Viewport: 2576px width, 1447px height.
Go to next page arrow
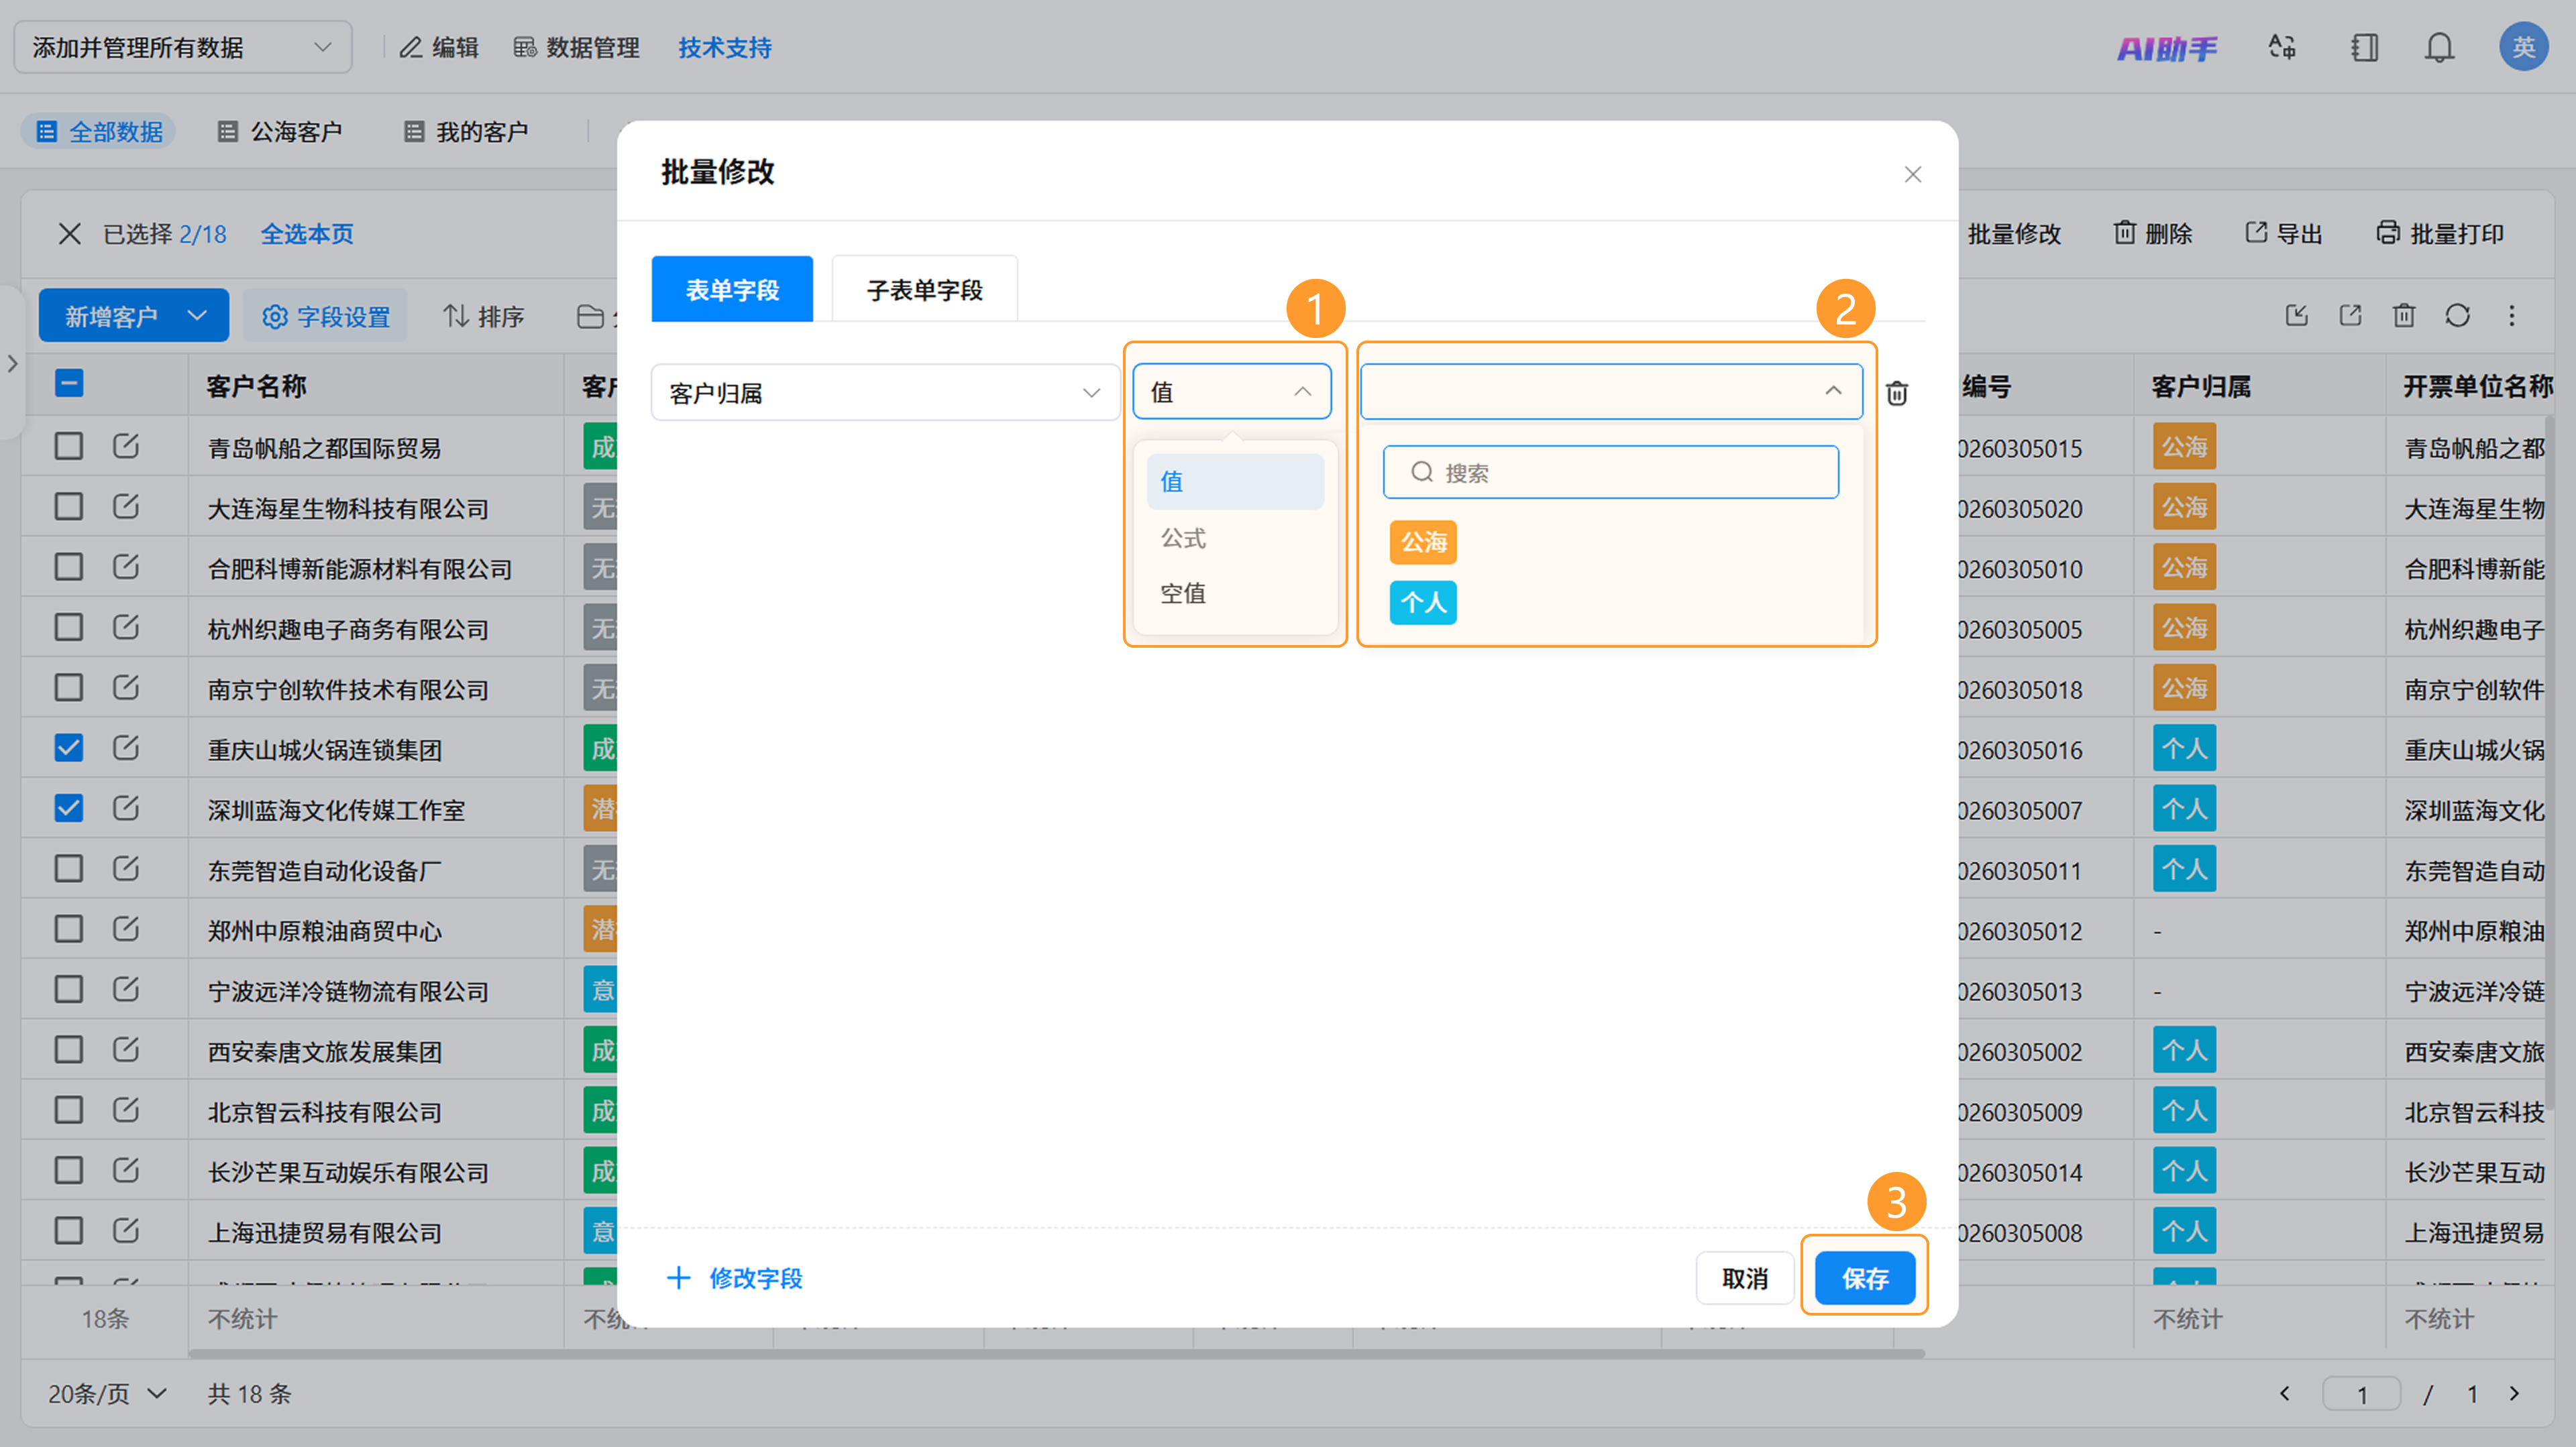click(x=2514, y=1393)
